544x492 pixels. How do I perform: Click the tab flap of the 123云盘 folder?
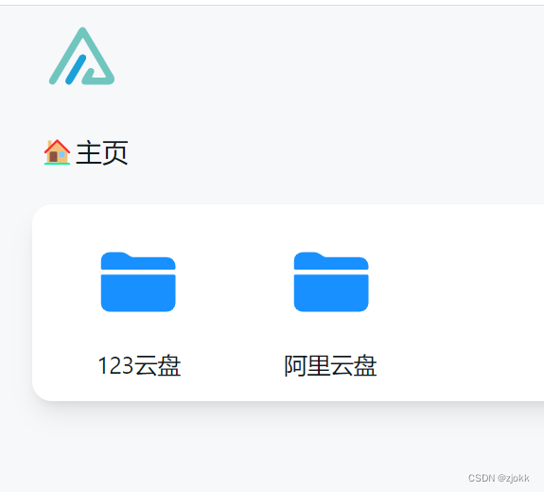tap(115, 257)
